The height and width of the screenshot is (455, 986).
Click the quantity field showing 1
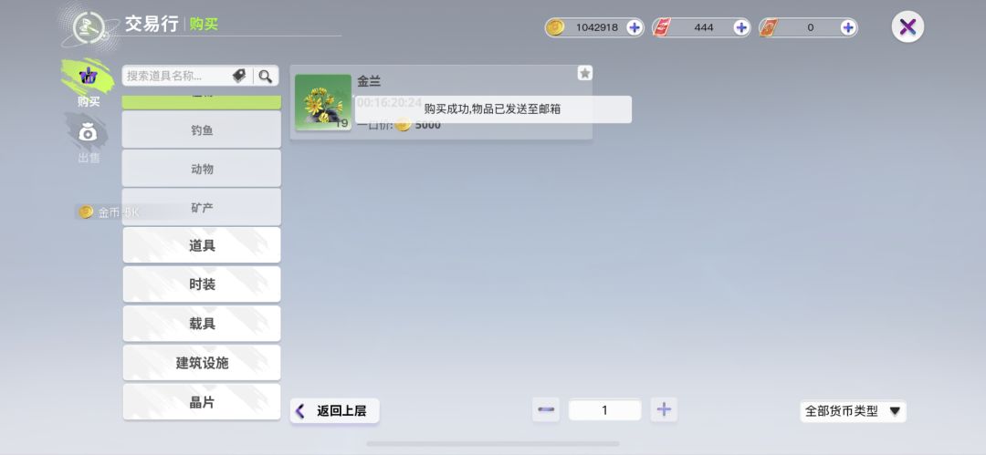605,410
